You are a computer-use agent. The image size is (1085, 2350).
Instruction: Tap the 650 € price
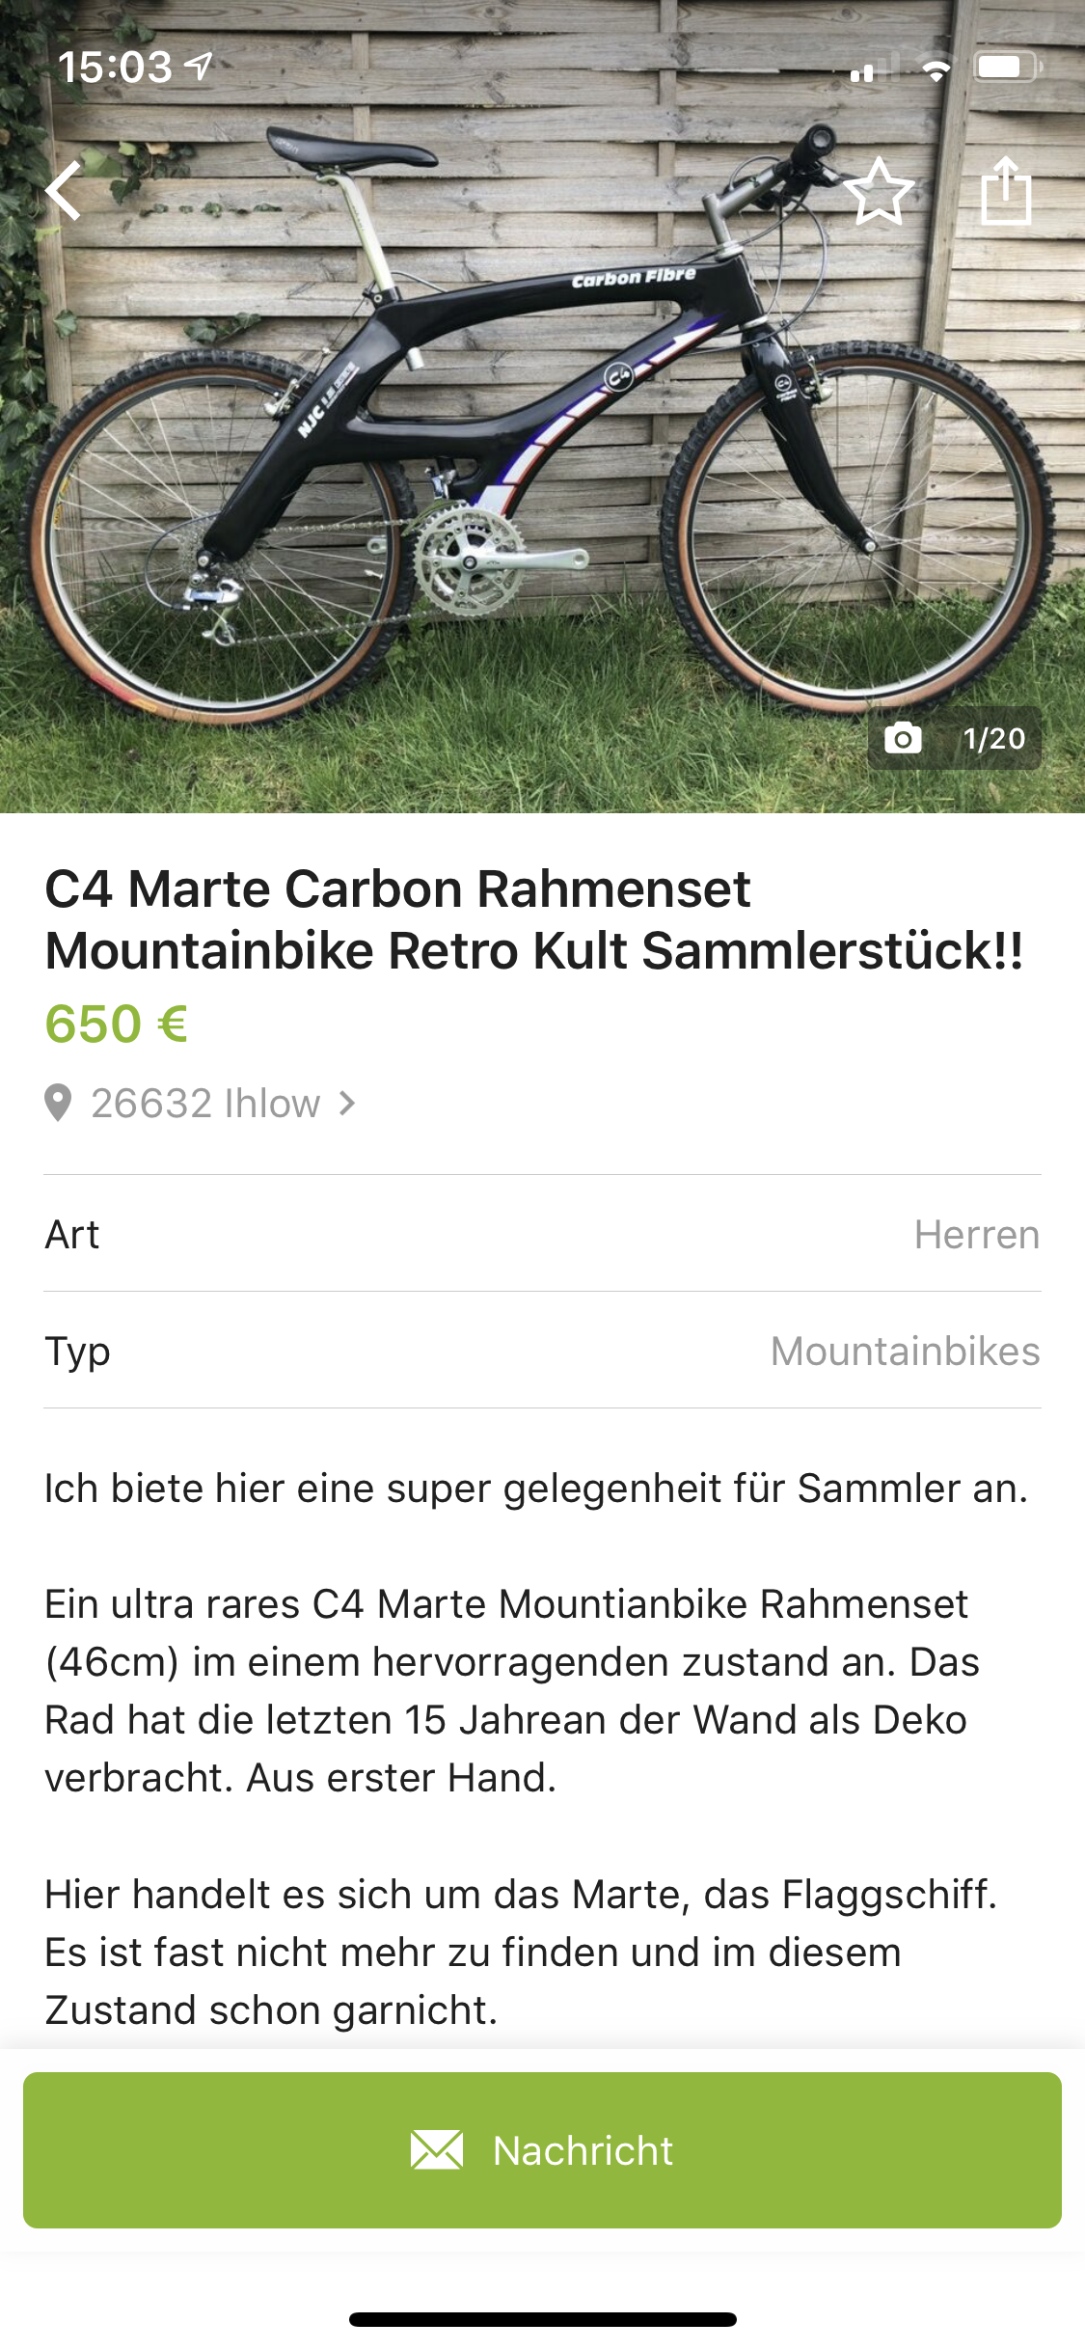click(117, 1024)
